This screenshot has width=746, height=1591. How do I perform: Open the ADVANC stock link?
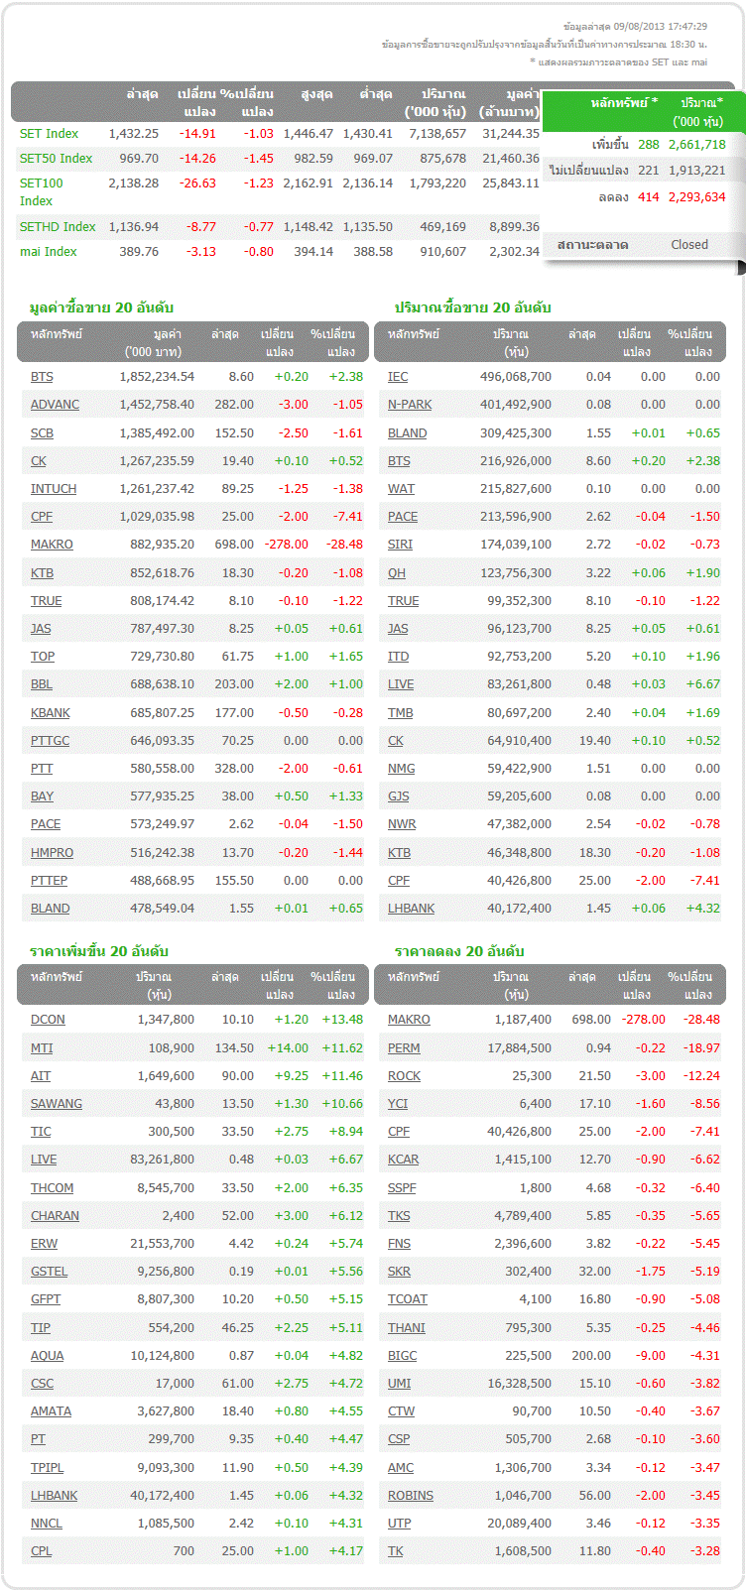coord(55,405)
